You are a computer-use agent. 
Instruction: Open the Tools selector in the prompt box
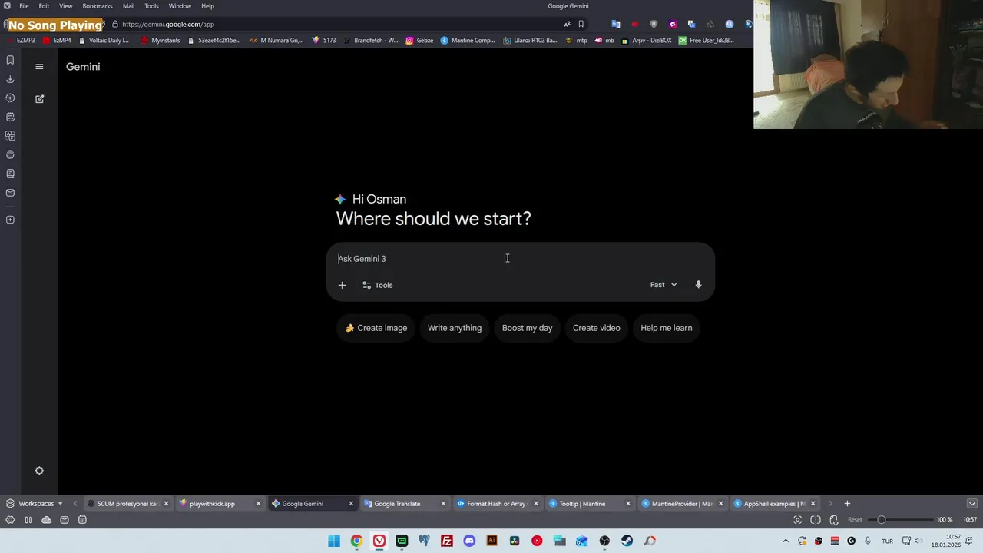click(378, 285)
